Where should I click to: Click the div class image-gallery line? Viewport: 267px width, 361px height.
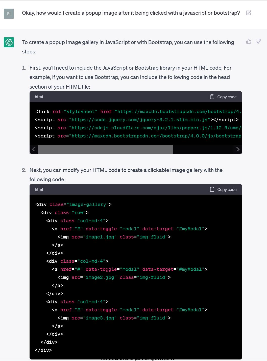coord(73,205)
